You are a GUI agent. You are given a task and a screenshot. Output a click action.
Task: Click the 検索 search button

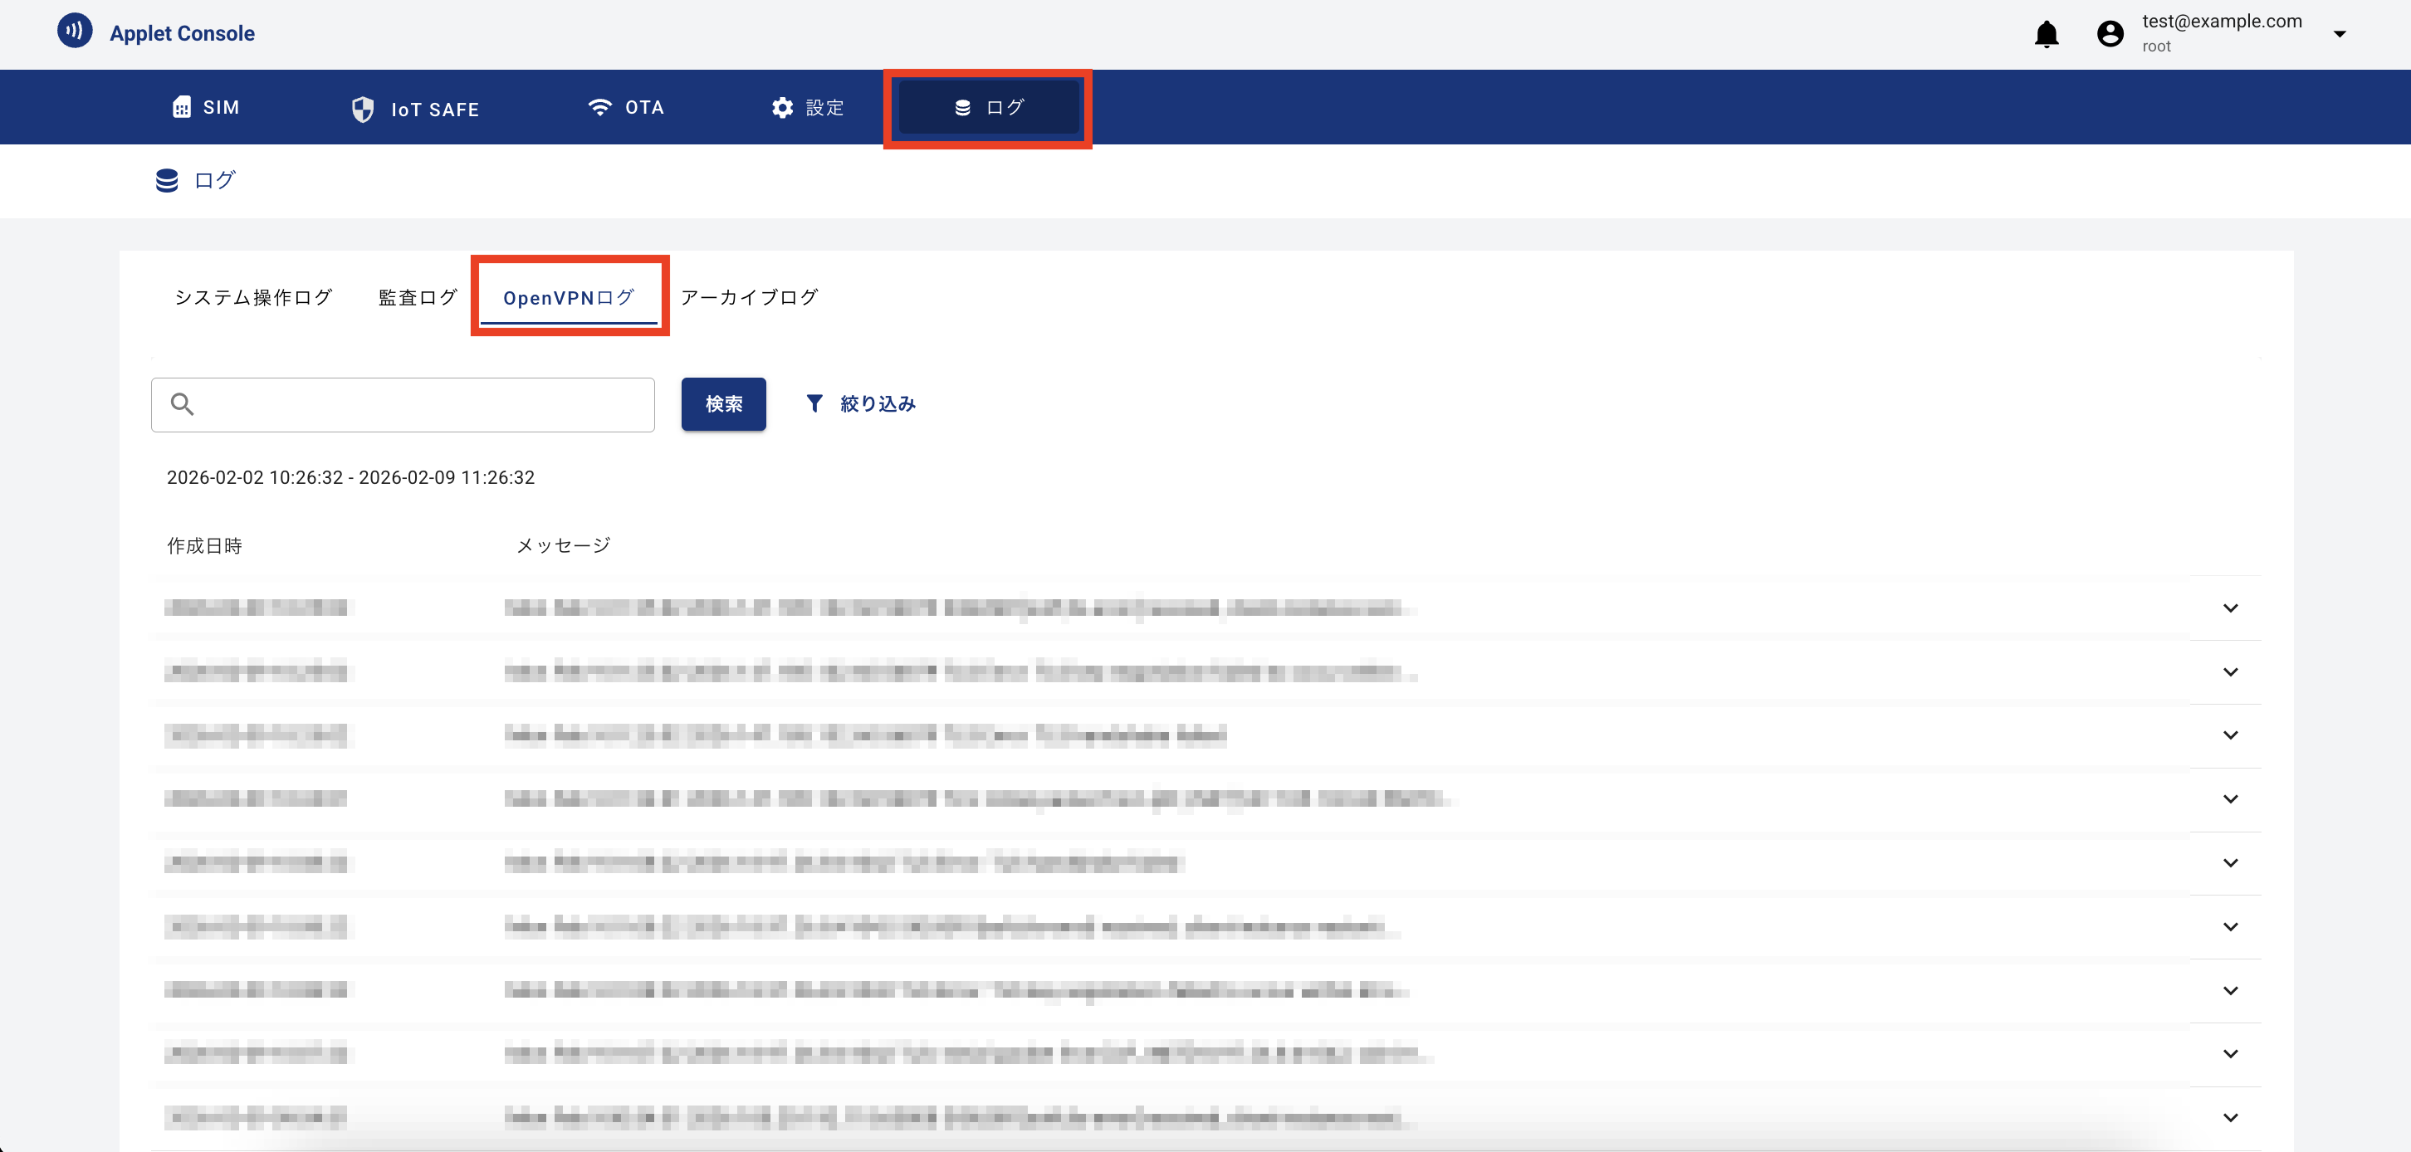[723, 404]
